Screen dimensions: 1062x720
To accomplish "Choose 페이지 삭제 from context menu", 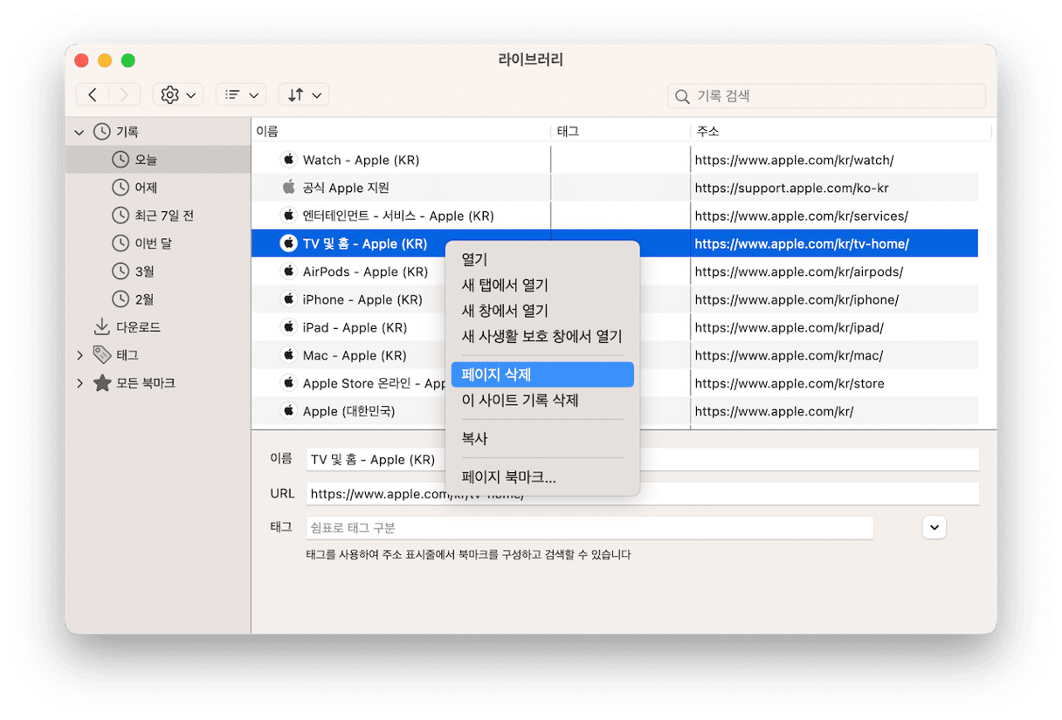I will (542, 374).
